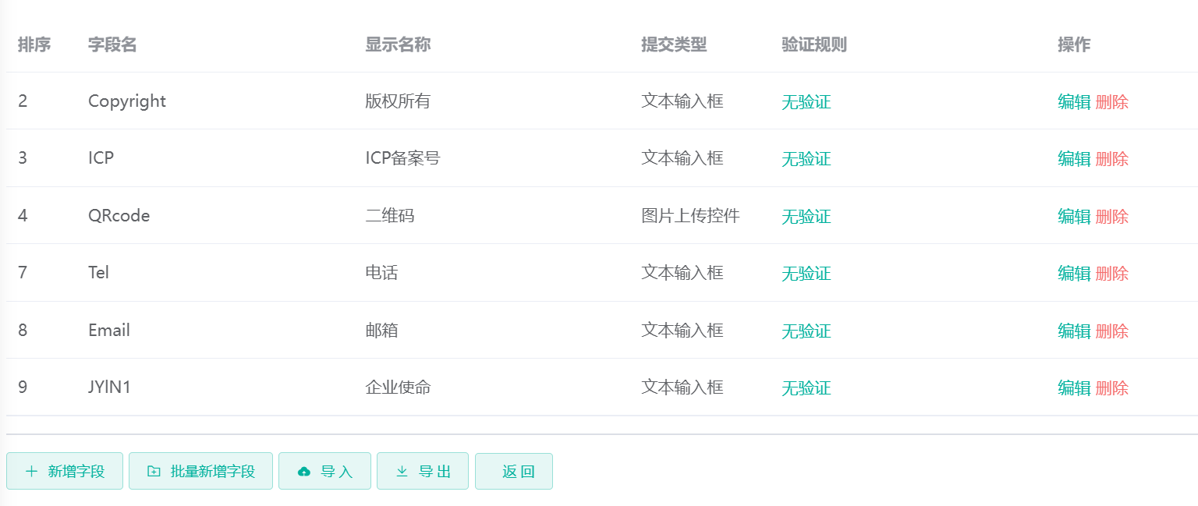Delete the Email field via 删除
This screenshot has width=1198, height=506.
pos(1111,331)
